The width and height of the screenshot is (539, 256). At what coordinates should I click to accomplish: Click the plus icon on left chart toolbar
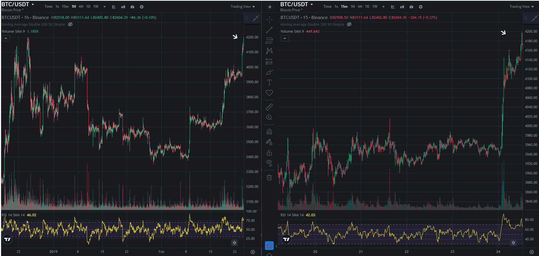tap(142, 7)
